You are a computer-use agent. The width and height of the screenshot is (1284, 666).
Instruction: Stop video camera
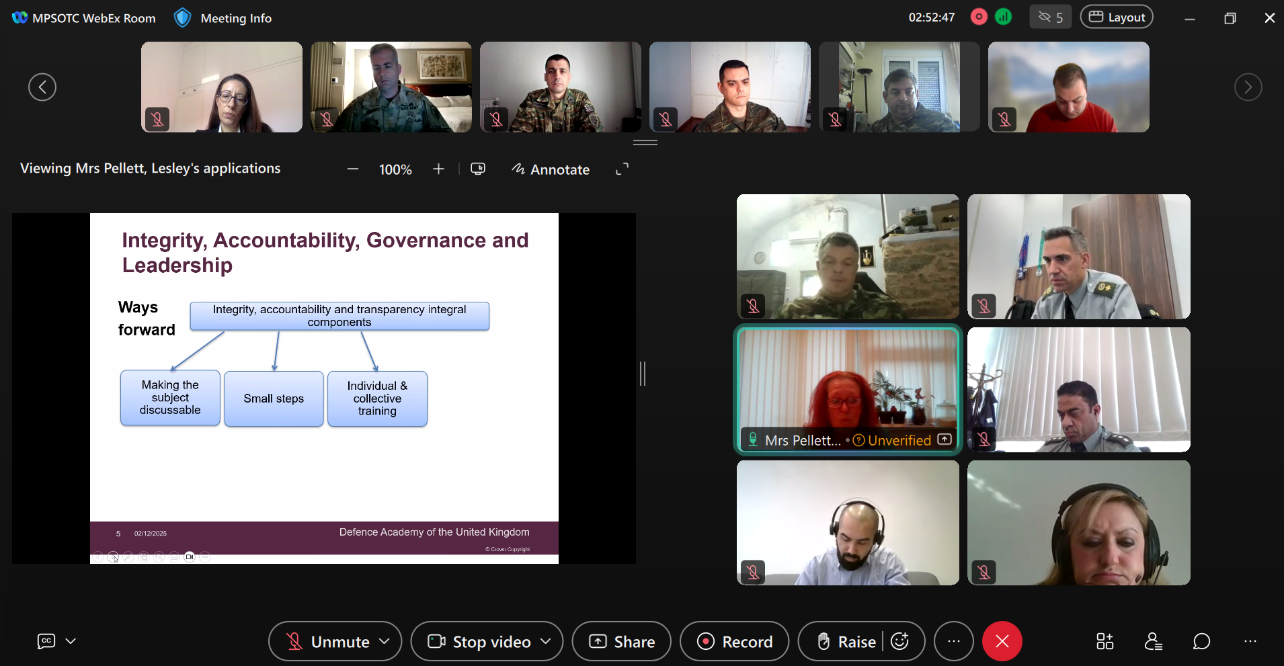tap(480, 642)
